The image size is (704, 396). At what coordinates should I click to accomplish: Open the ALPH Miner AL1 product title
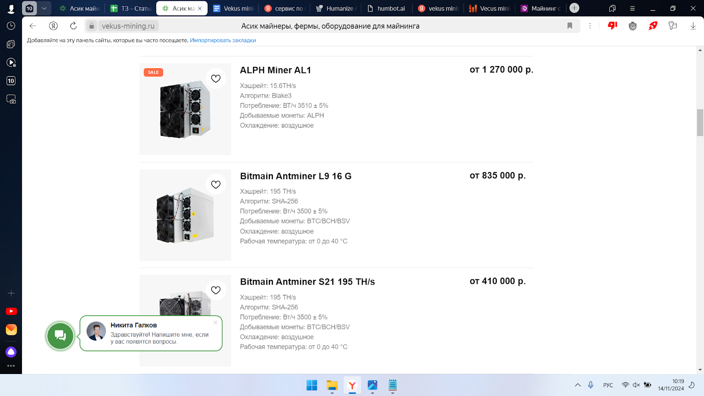coord(275,70)
